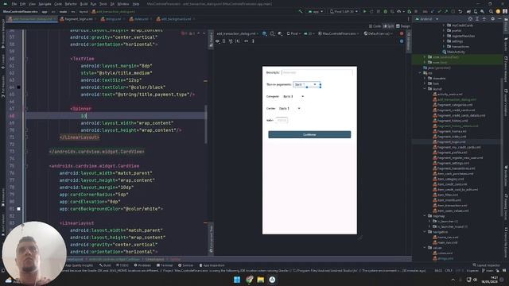
Task: Open Problems tool window at bottom
Action: point(143,265)
